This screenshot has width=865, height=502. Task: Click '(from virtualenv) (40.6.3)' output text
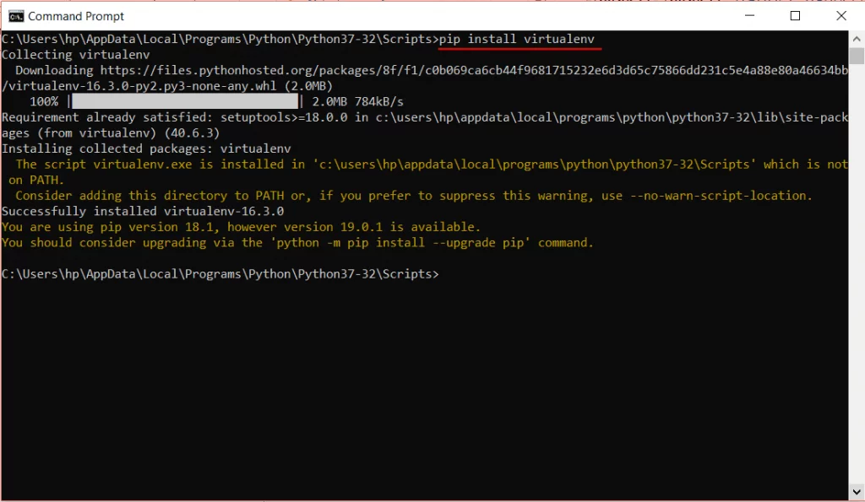128,133
